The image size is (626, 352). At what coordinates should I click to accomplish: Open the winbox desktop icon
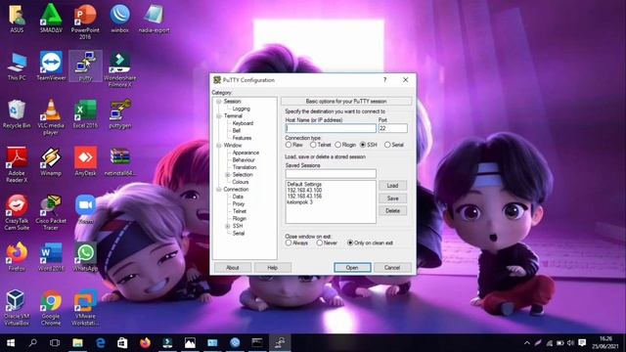coord(119,18)
